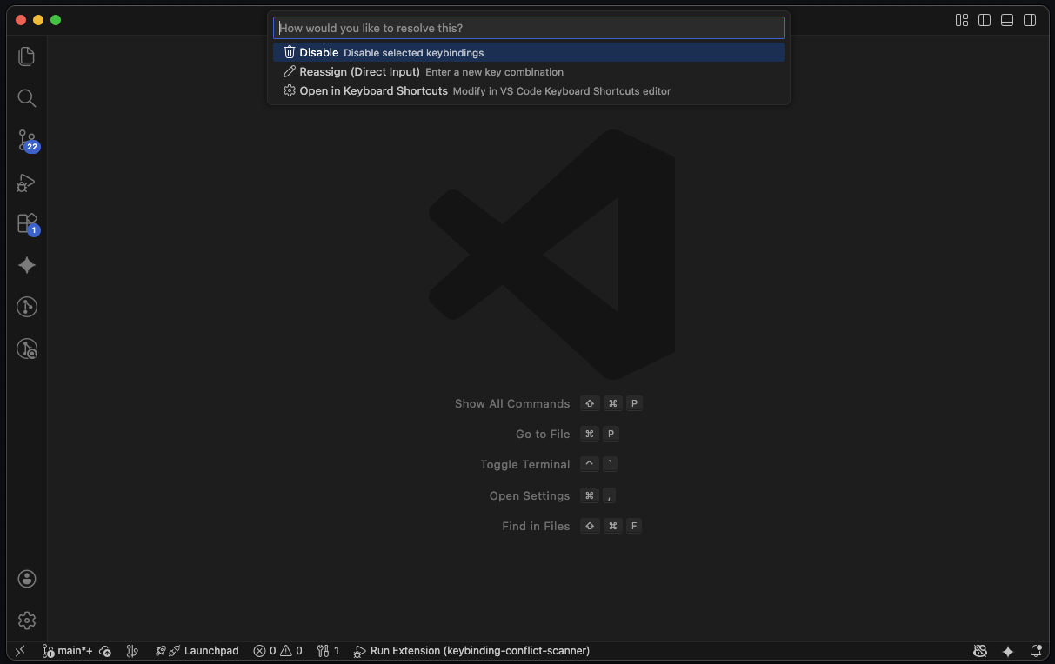This screenshot has height=664, width=1055.
Task: Click the sparkle icon in status bar
Action: (x=1008, y=651)
